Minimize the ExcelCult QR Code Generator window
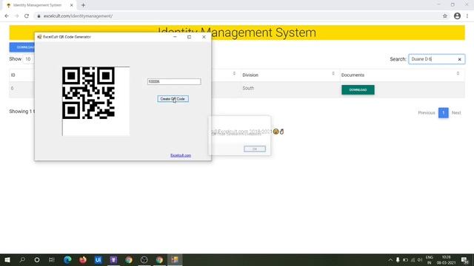The image size is (474, 266). tap(175, 37)
